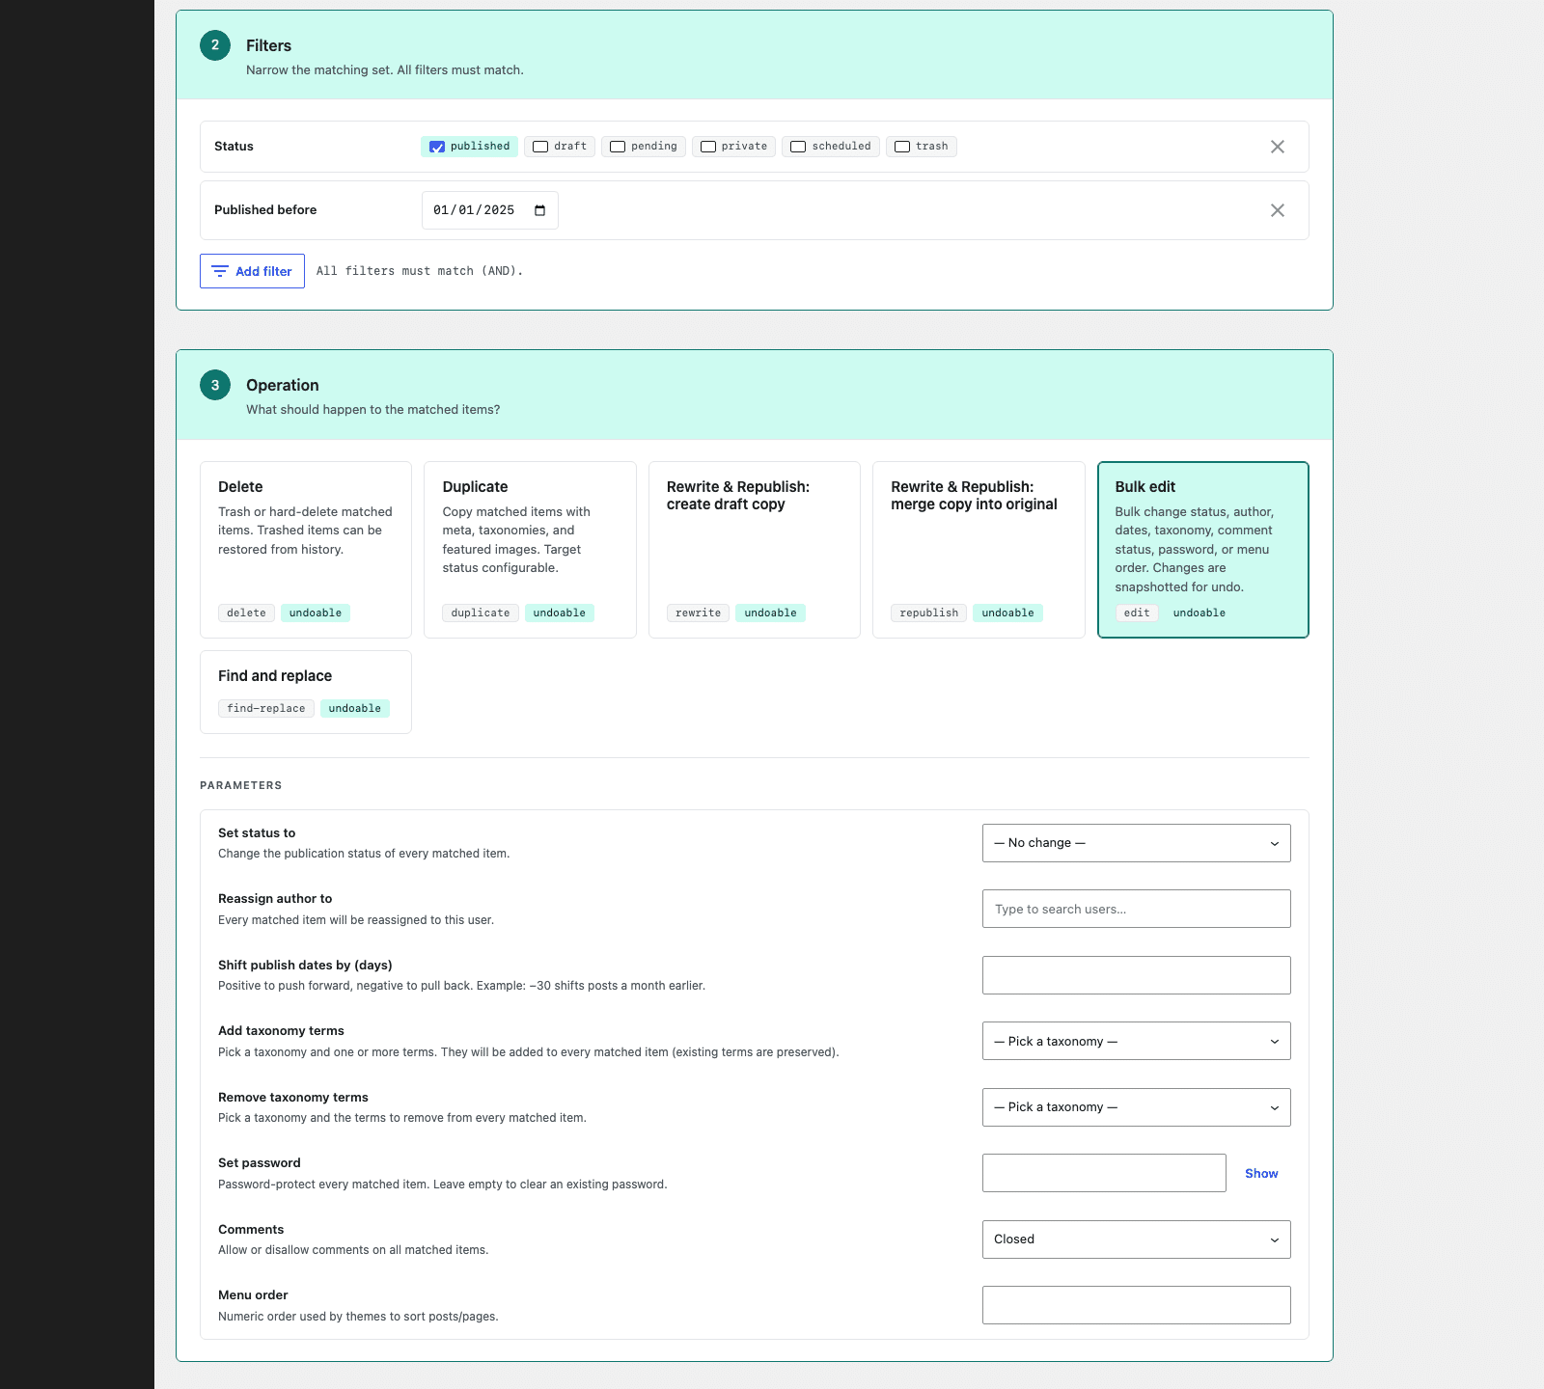
Task: Click the 'delete' tag on Delete card
Action: pos(246,613)
